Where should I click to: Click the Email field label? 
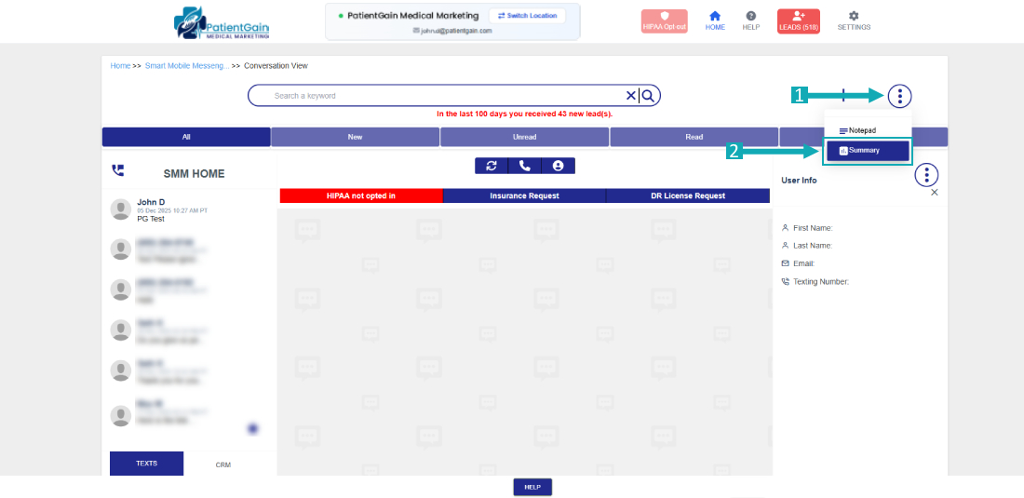[804, 263]
